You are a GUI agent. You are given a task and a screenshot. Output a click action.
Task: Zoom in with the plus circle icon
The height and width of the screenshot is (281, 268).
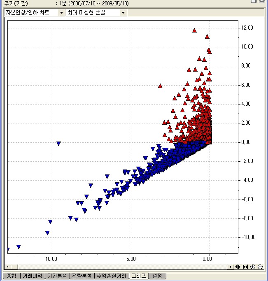coord(253,267)
